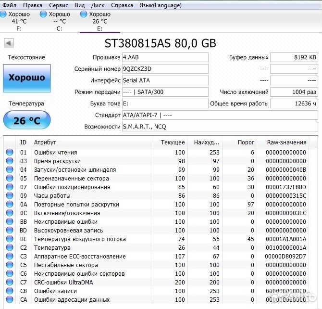Viewport: 322px width, 309px height.
Task: Click status icon for C7 CRC-ошибки UltraDMA
Action: [10, 282]
